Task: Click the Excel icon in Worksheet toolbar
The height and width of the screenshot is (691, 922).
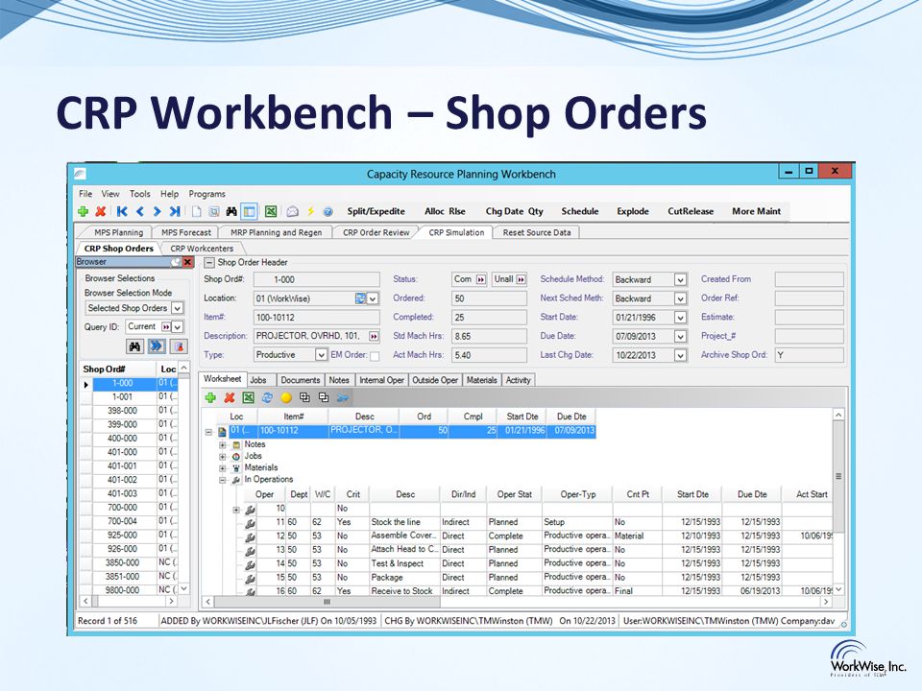Action: 248,397
